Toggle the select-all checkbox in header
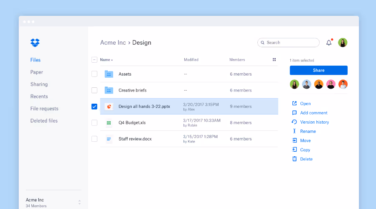The height and width of the screenshot is (209, 376). point(94,60)
